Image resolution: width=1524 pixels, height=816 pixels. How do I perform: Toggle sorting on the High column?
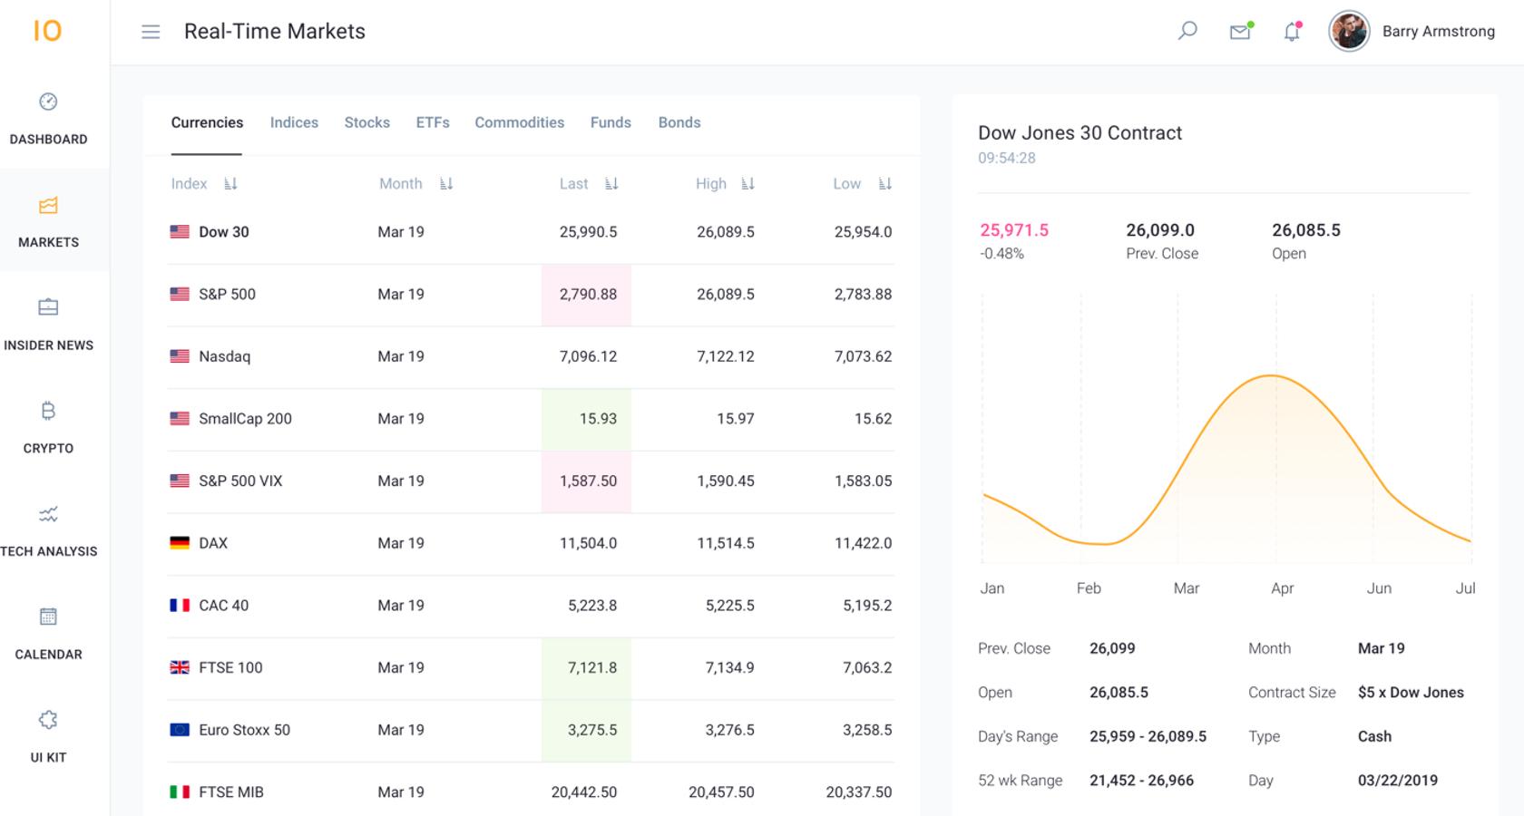(750, 184)
